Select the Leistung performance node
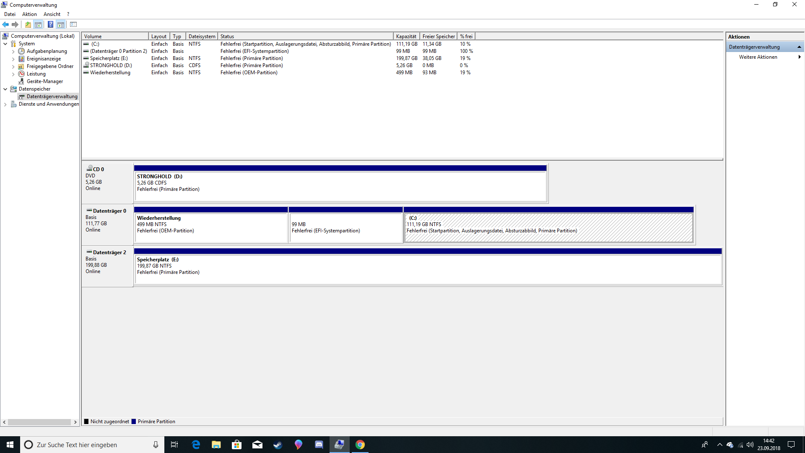805x453 pixels. click(36, 74)
